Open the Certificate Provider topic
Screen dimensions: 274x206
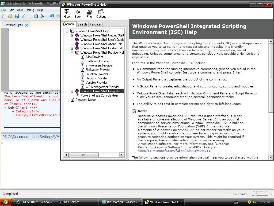coord(97,61)
